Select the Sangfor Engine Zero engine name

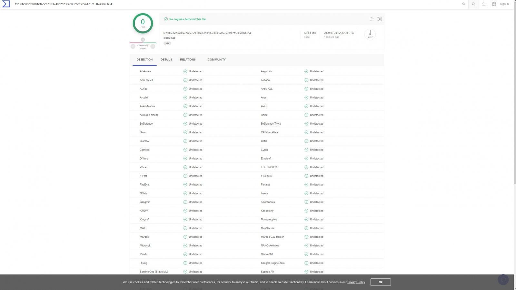point(273,263)
